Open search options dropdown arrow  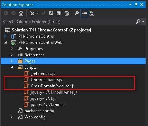[x=143, y=21]
